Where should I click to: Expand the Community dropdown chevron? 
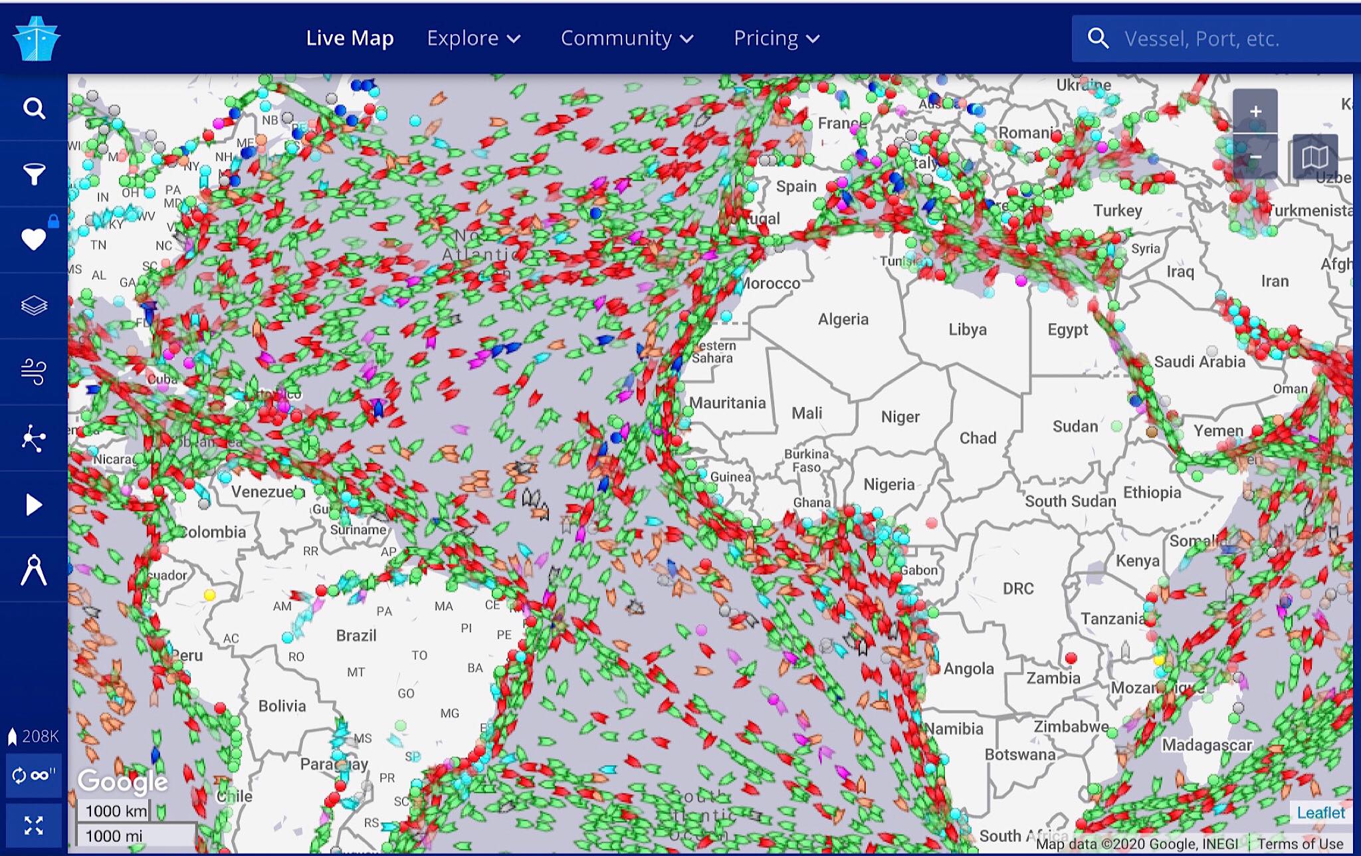click(687, 39)
